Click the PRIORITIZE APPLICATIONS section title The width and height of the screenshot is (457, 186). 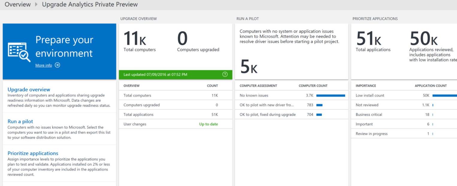[x=375, y=19]
